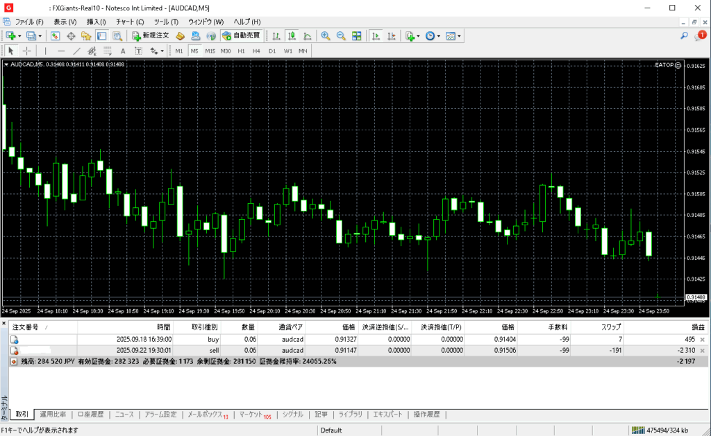Select the H1 timeframe button

click(x=241, y=51)
